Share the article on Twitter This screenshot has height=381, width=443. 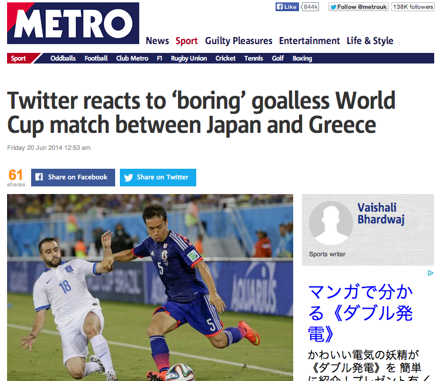(158, 177)
